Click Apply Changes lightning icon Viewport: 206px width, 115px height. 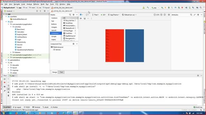(165, 8)
